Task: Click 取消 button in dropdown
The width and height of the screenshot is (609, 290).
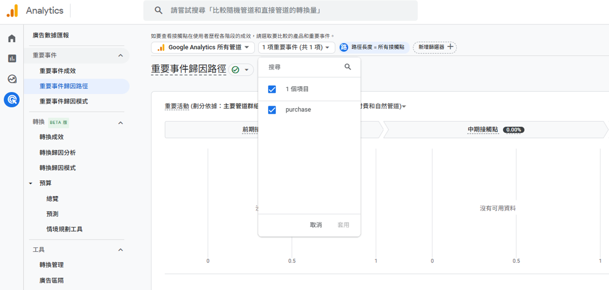Action: coord(316,225)
